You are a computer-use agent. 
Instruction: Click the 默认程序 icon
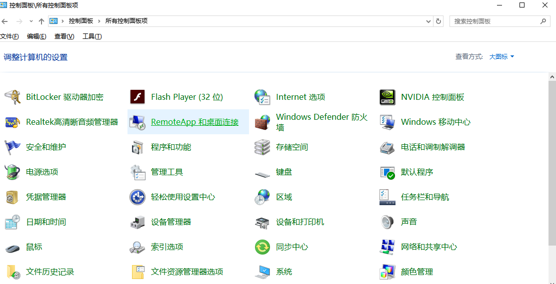[x=387, y=172]
